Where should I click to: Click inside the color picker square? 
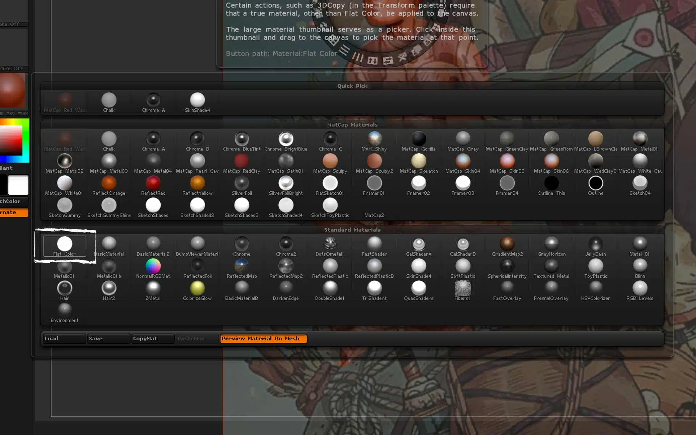[11, 141]
